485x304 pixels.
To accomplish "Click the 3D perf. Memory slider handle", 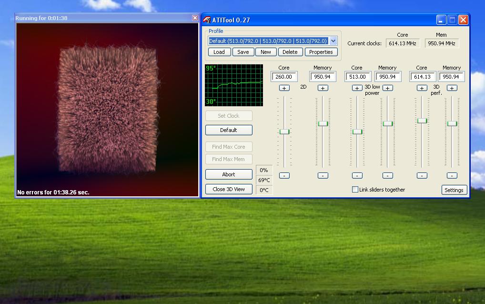I will pyautogui.click(x=452, y=124).
